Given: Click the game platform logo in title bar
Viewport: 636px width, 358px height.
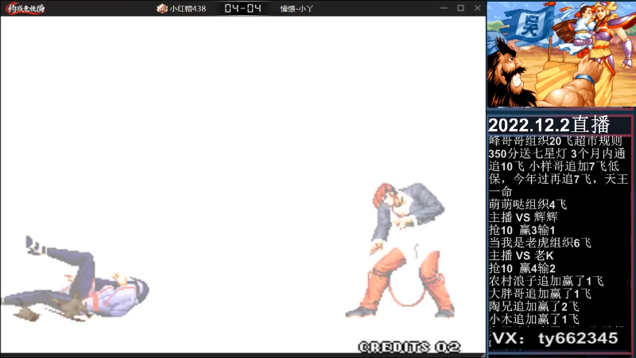Looking at the screenshot, I should coord(25,8).
